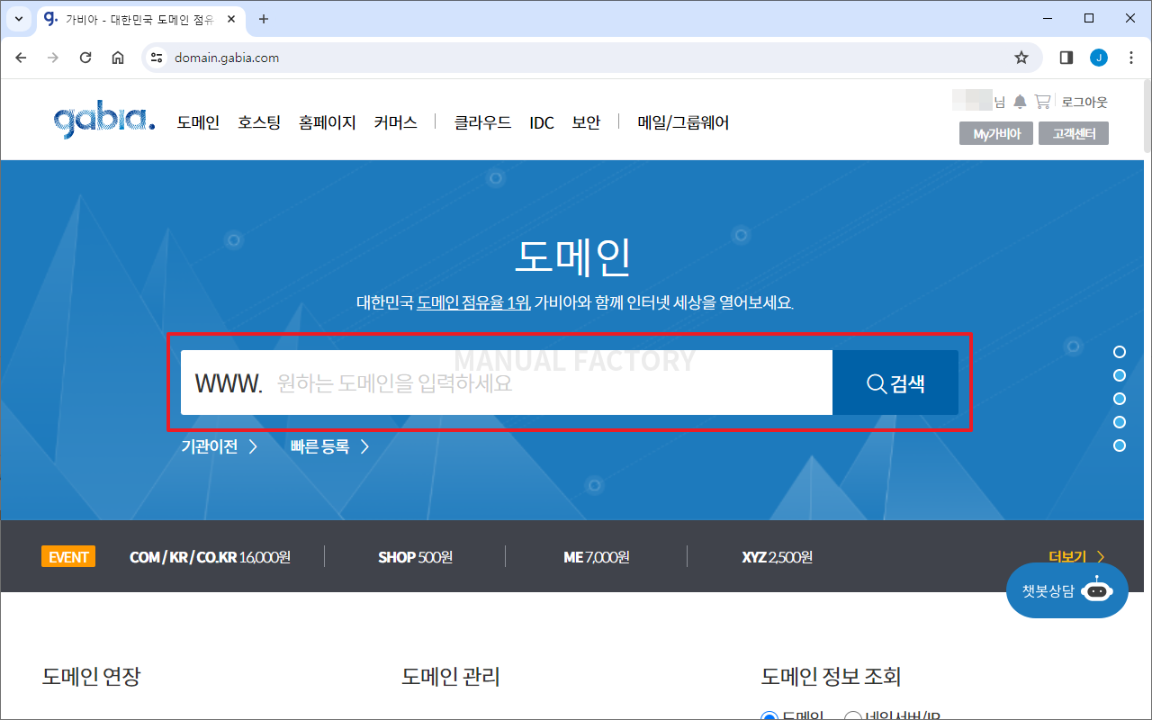Open the 홈페이지 menu
This screenshot has height=720, width=1152.
[328, 122]
